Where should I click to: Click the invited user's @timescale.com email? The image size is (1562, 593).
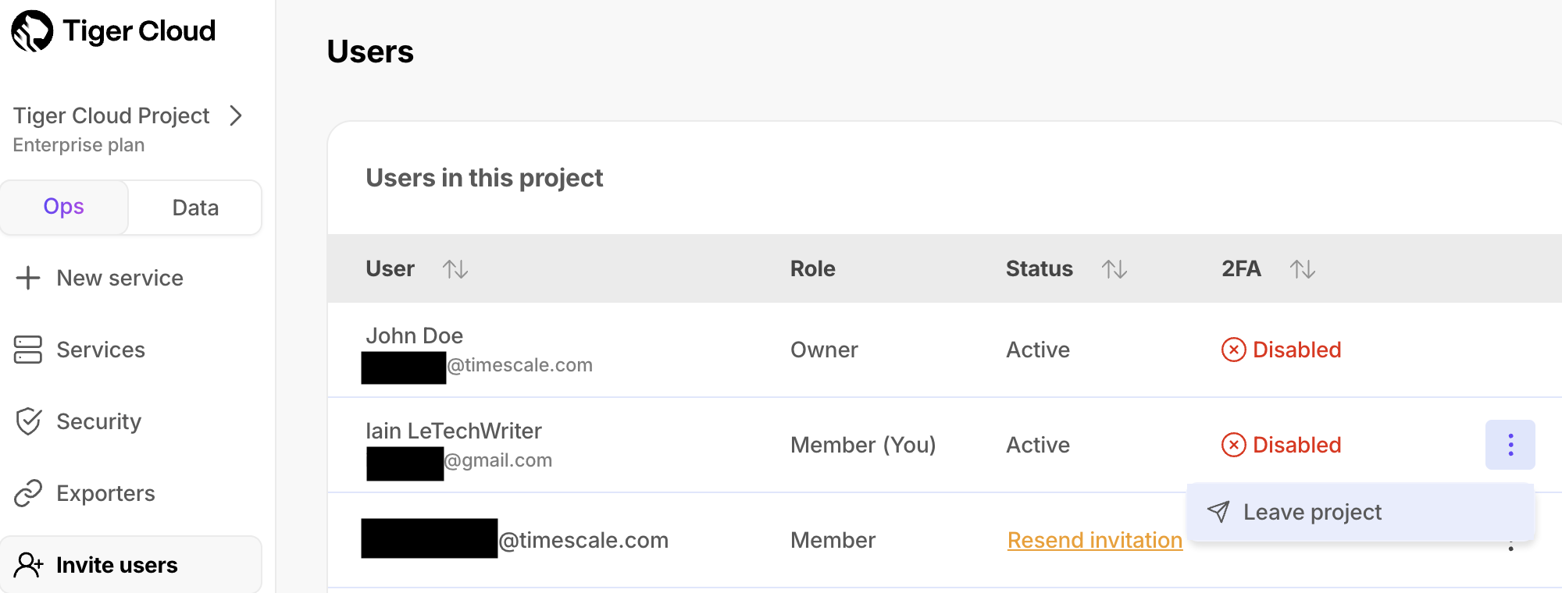point(583,540)
